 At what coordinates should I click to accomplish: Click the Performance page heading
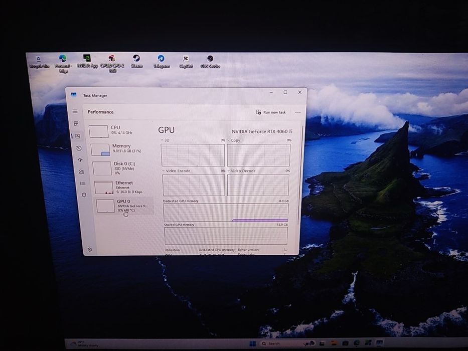click(x=101, y=112)
